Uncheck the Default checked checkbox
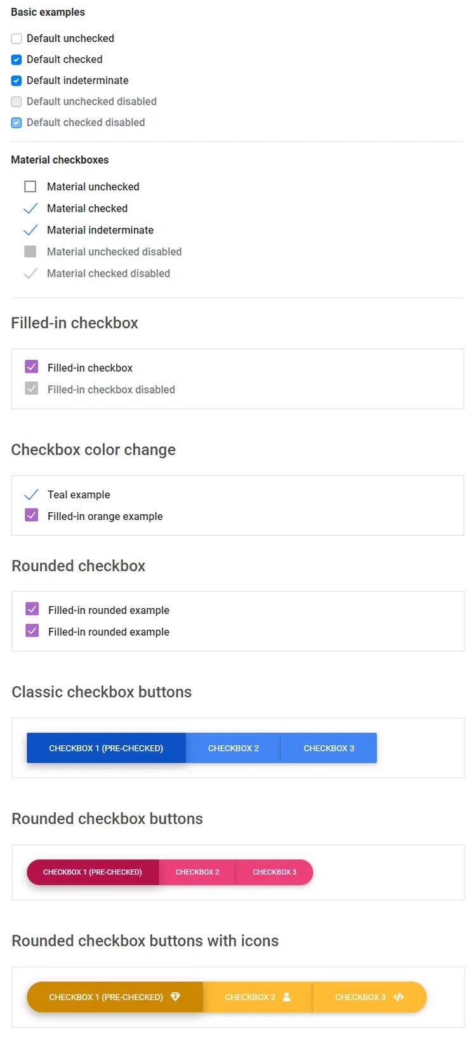The width and height of the screenshot is (476, 1046). [x=16, y=60]
